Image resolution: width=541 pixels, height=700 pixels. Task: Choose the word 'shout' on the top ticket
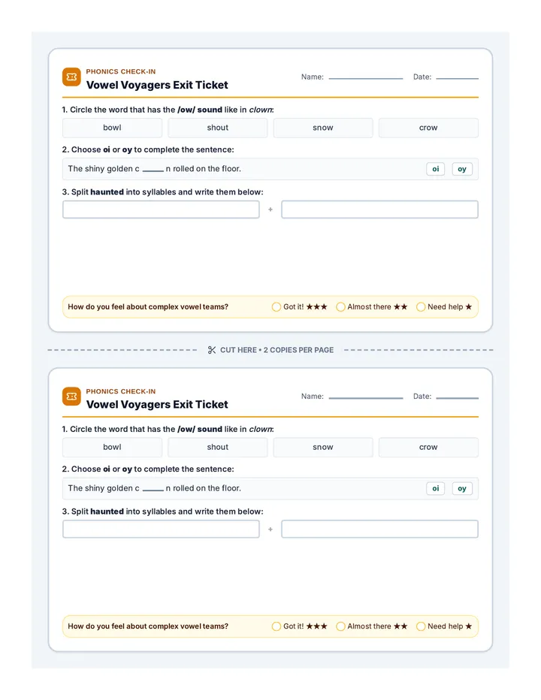[218, 128]
